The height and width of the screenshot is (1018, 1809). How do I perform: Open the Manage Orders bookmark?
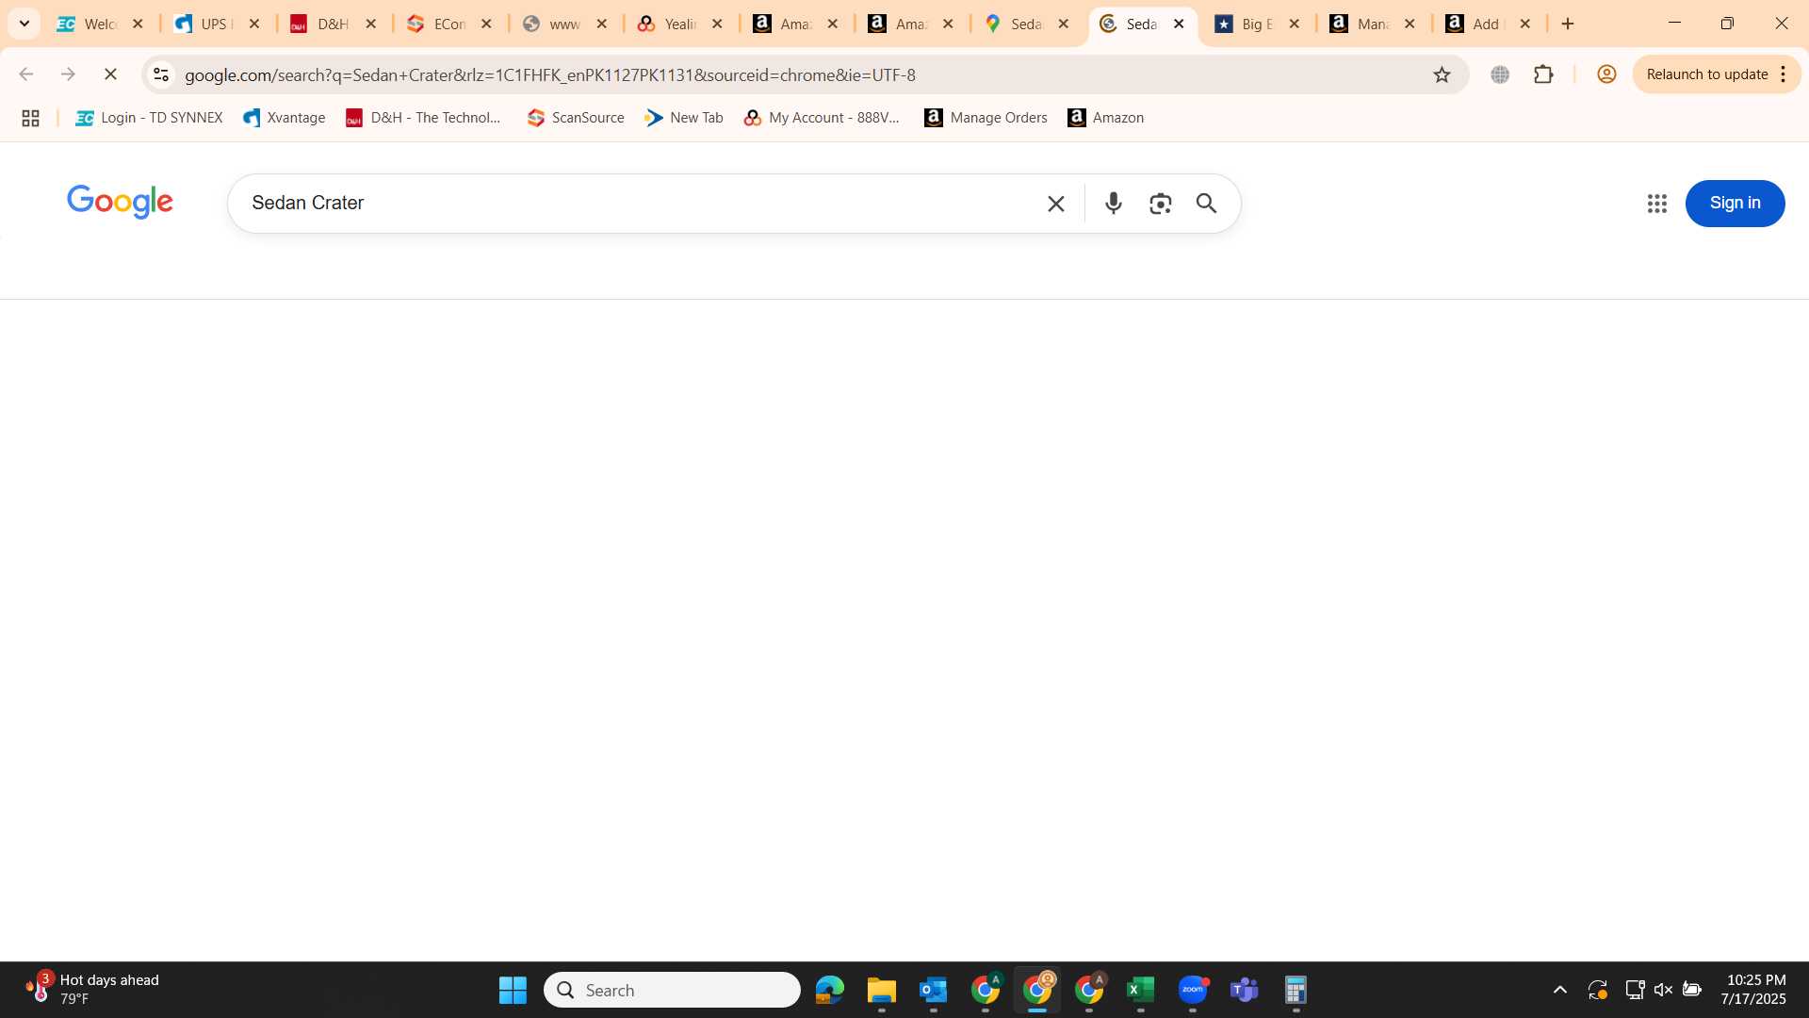click(986, 118)
